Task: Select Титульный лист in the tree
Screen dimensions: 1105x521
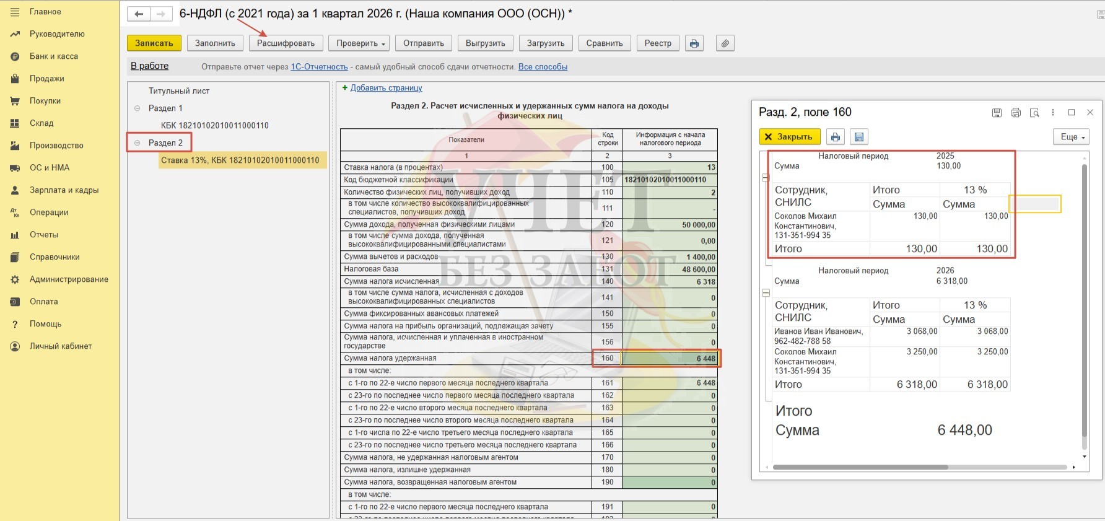Action: [178, 91]
